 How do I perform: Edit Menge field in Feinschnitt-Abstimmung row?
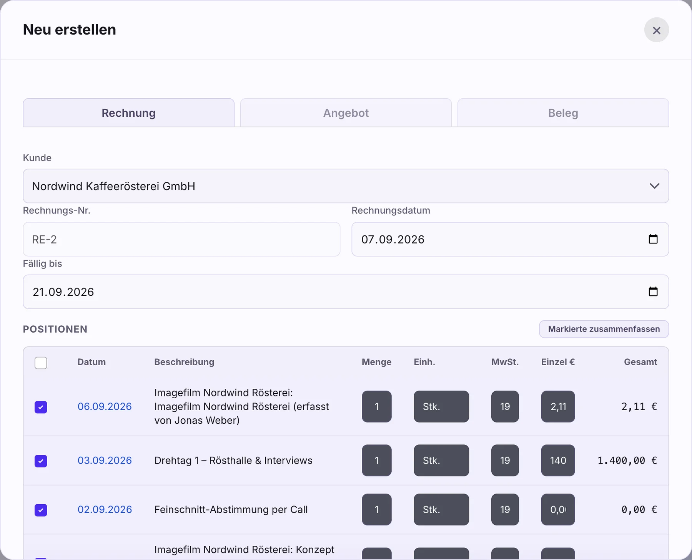[376, 509]
